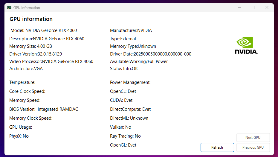278x157 pixels.
Task: Click Type:External text
Action: coord(123,39)
